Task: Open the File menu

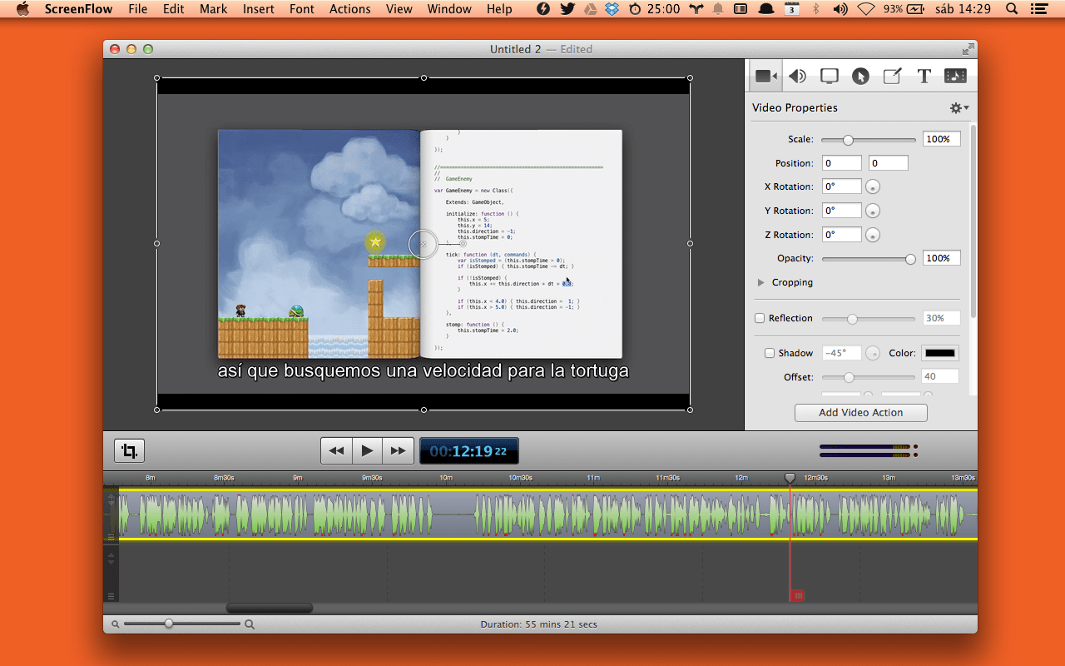Action: [138, 9]
